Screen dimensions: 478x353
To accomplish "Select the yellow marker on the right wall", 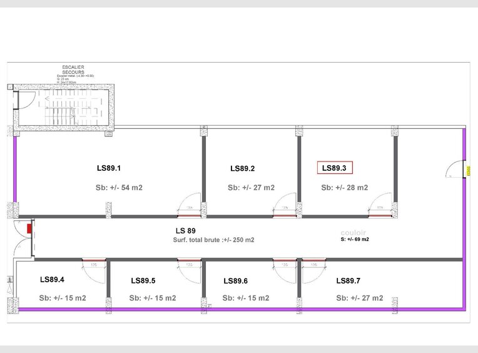I will (467, 169).
